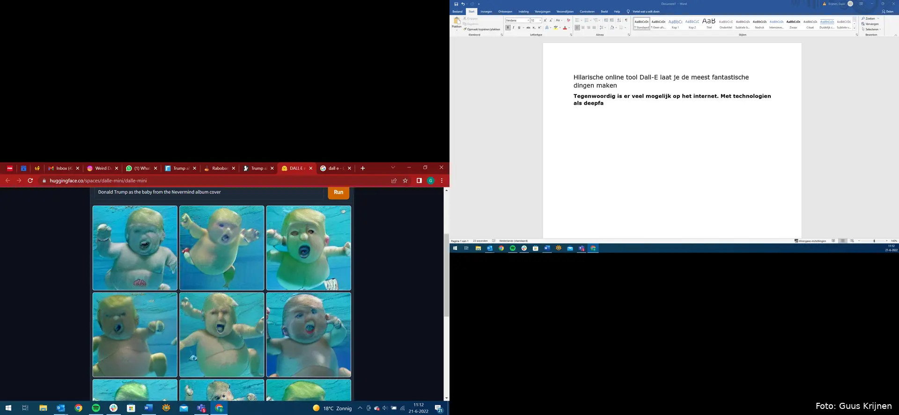Screen dimensions: 899x415
Task: Toggle italic formatting in Word ribbon
Action: point(513,28)
